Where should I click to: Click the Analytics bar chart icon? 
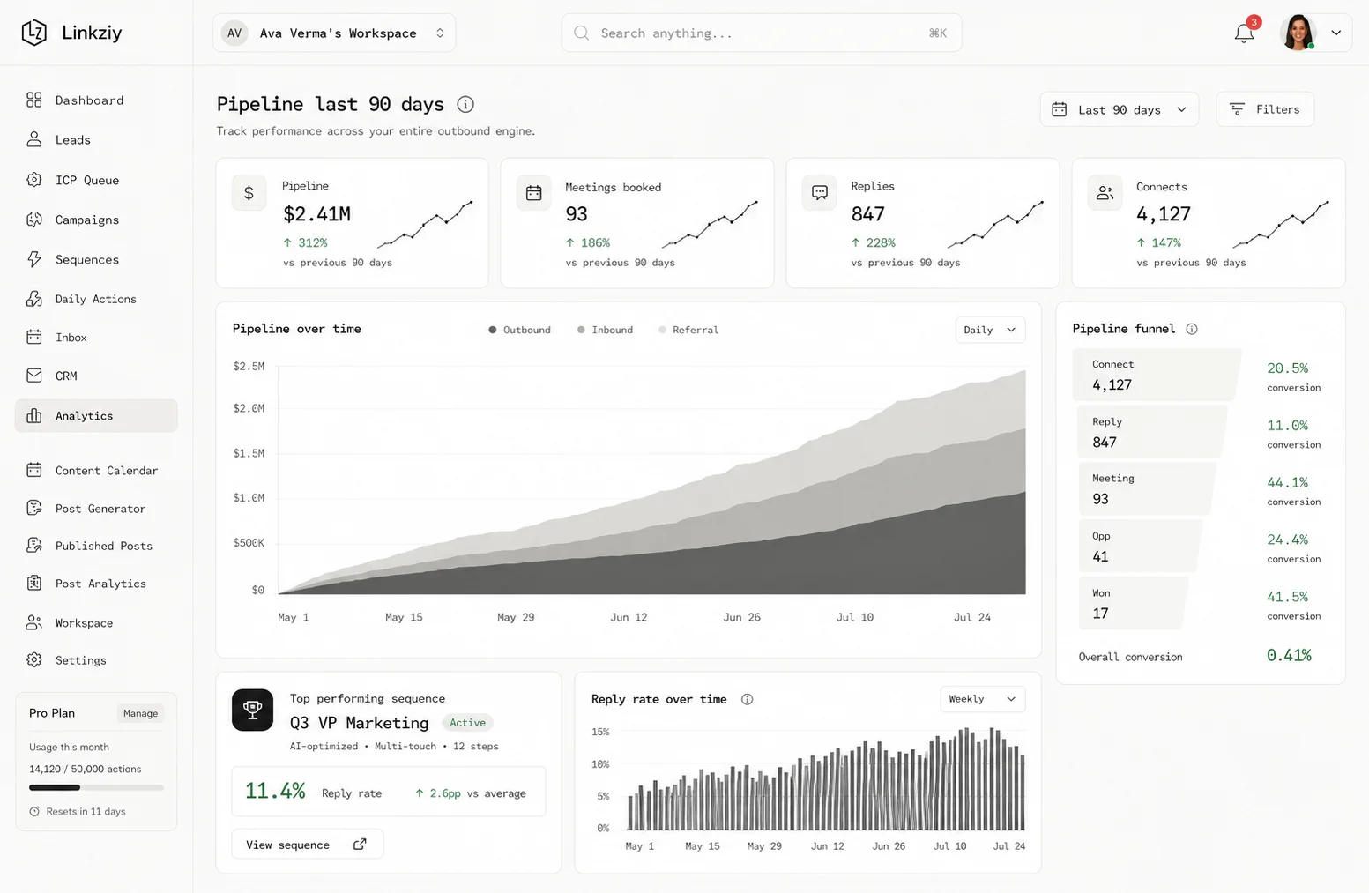[34, 416]
